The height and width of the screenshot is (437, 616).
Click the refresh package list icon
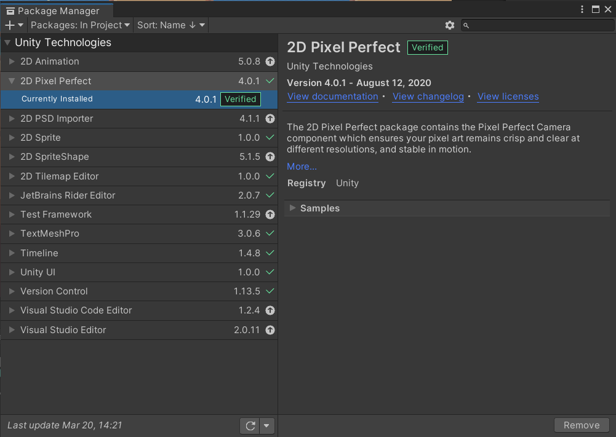point(250,425)
